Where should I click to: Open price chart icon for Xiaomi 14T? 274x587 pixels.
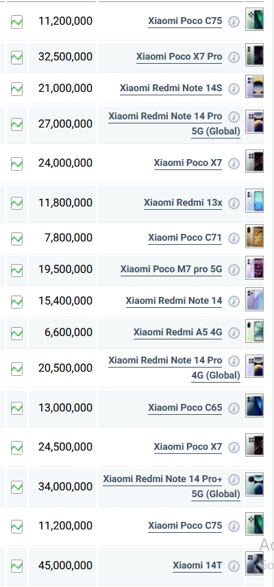click(x=16, y=566)
